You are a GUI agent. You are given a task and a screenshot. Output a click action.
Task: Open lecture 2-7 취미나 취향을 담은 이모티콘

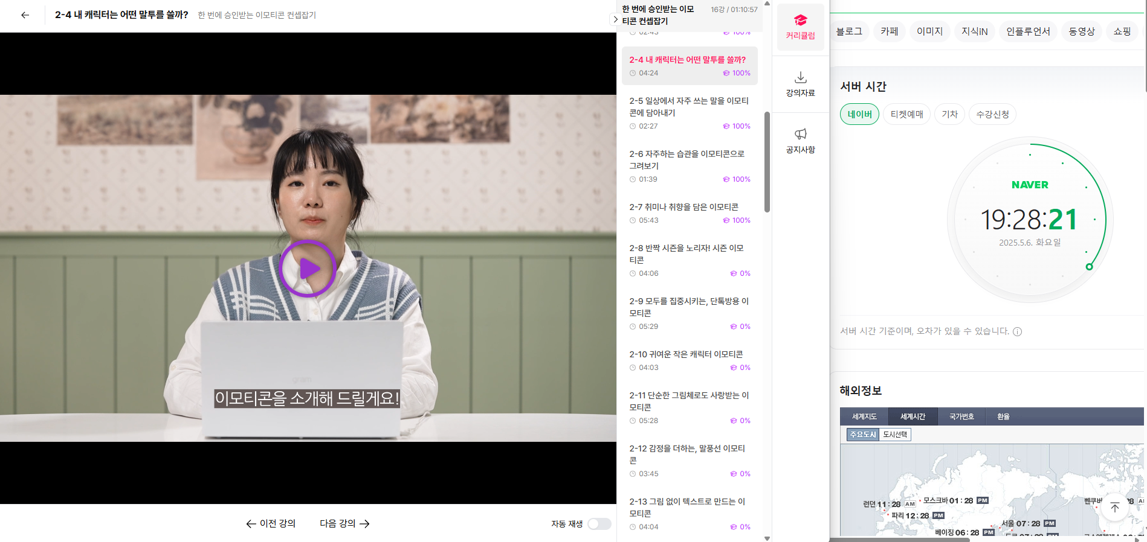click(x=690, y=213)
